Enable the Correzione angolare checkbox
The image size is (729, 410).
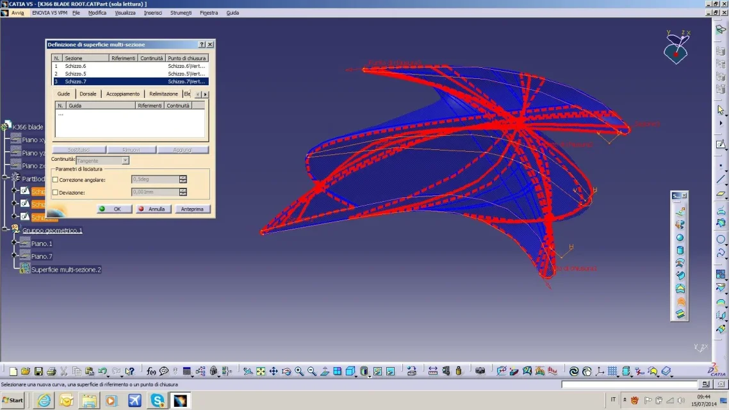55,179
